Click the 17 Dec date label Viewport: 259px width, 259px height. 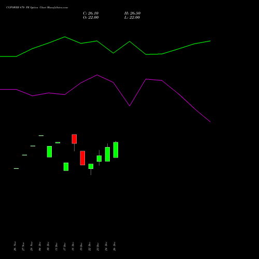pyautogui.click(x=65, y=246)
